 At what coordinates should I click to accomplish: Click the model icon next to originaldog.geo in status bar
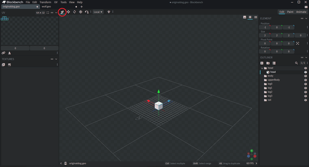click(x=65, y=164)
